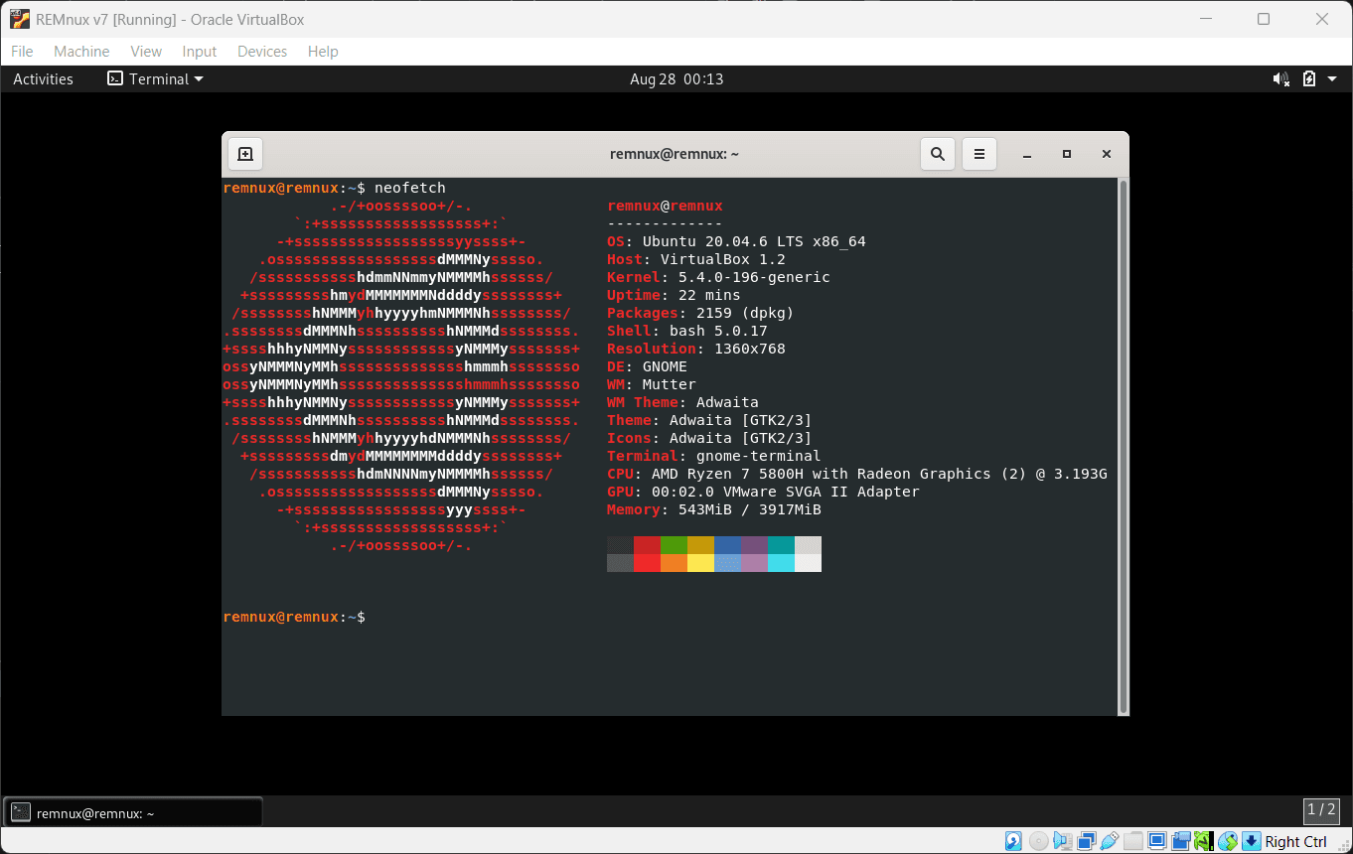This screenshot has width=1353, height=854.
Task: Open the Help menu
Action: (x=323, y=51)
